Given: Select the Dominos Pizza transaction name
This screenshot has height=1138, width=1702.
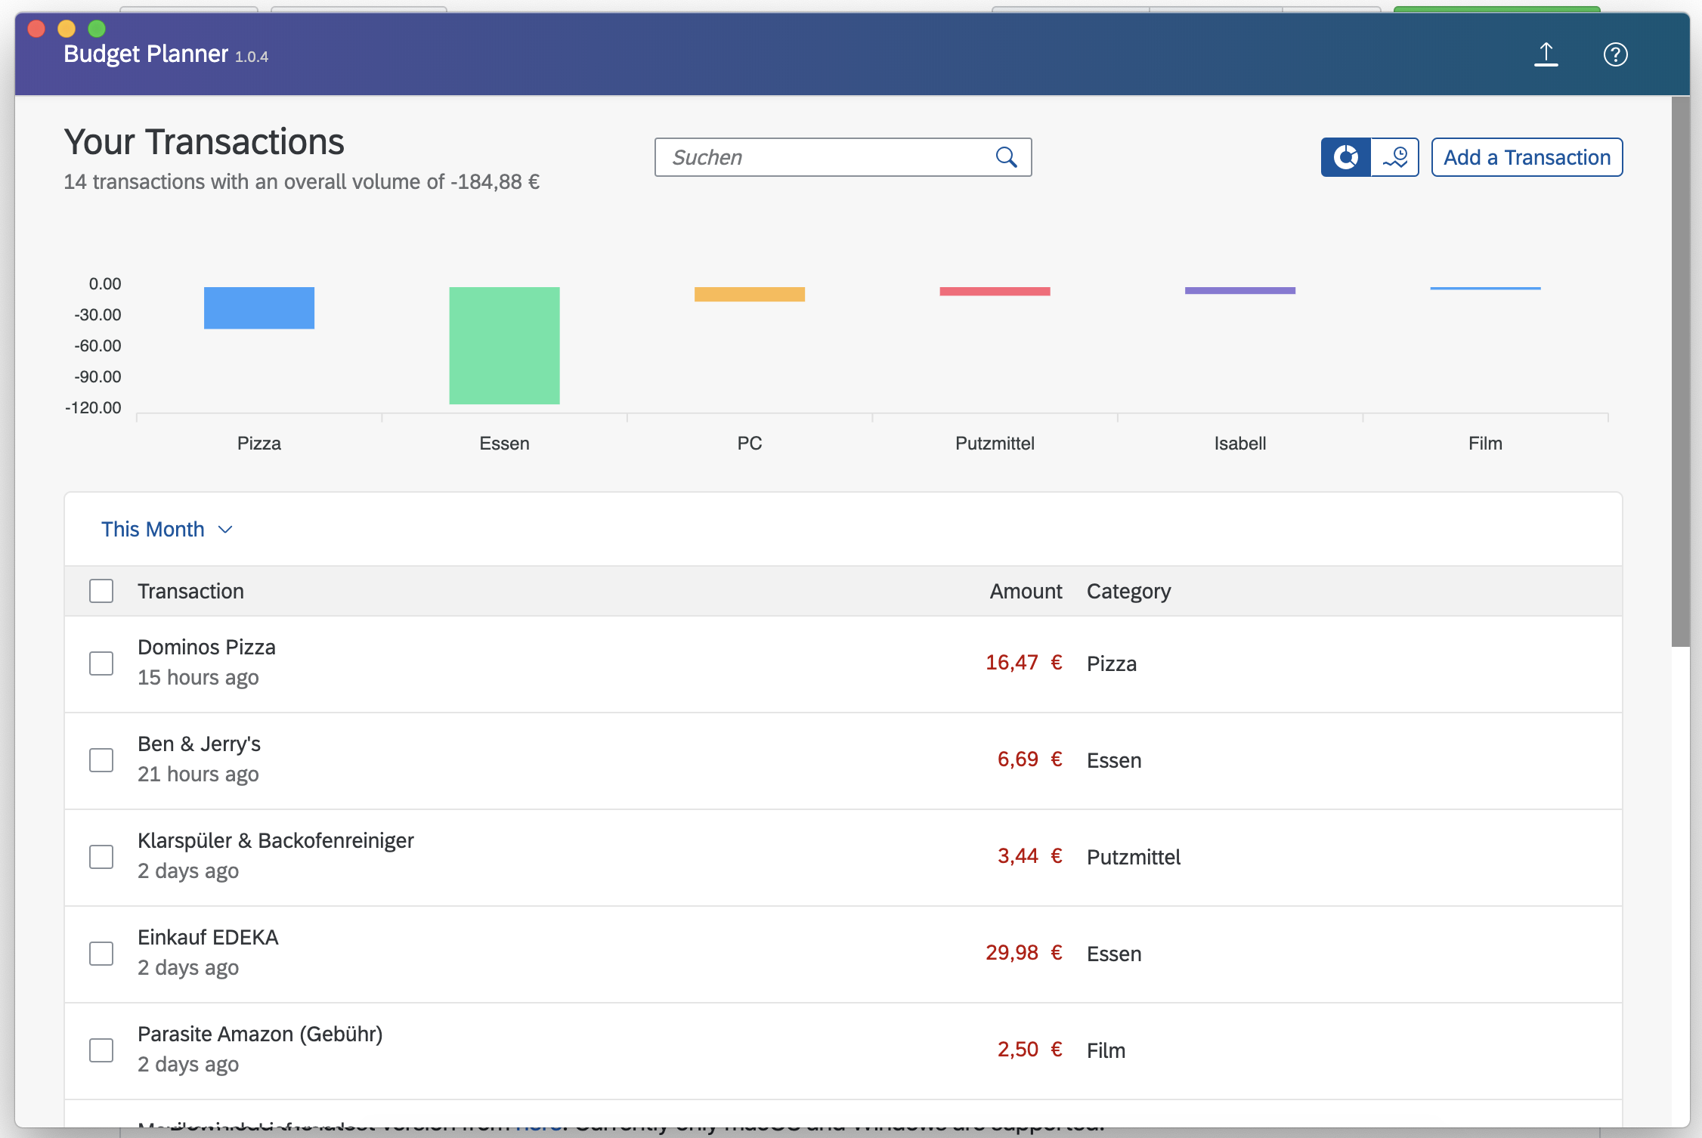Looking at the screenshot, I should [206, 647].
